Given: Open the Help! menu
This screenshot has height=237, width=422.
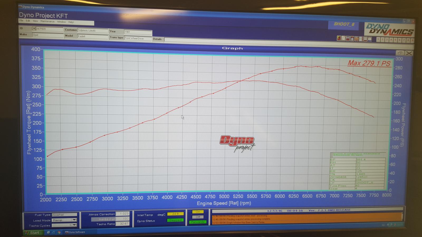Looking at the screenshot, I should 71,22.
